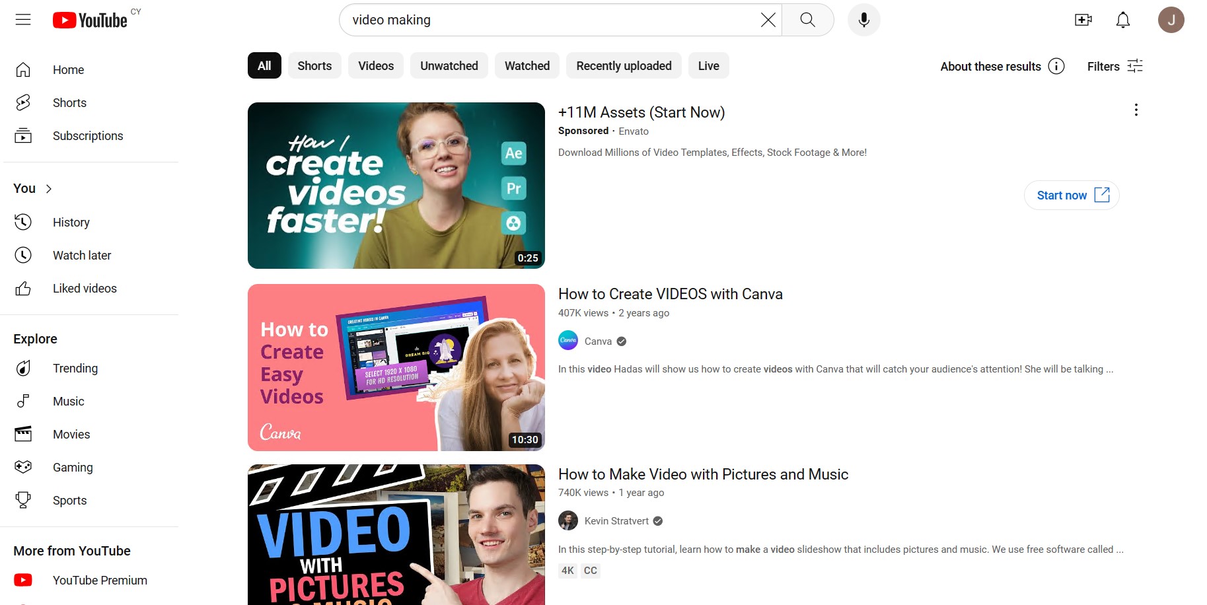Viewport: 1207px width, 605px height.
Task: Open the '+11M Assets (Start Now)' title
Action: 641,112
